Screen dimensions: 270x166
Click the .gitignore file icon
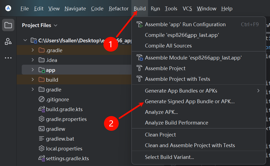pos(42,99)
